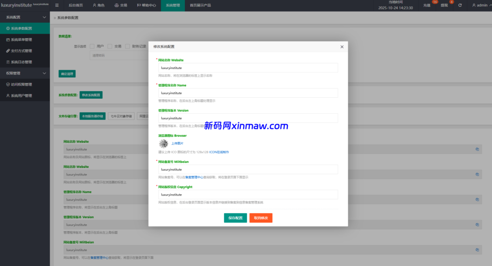
Task: Copy icon on background 管理程序名称 Name row
Action: [477, 200]
